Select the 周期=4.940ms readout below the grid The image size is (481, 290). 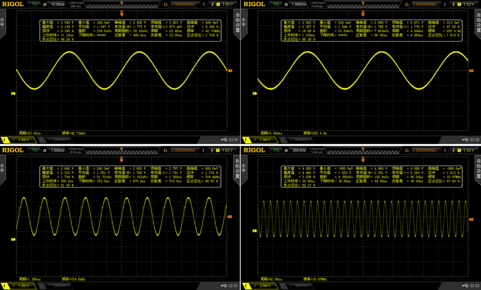click(x=271, y=133)
